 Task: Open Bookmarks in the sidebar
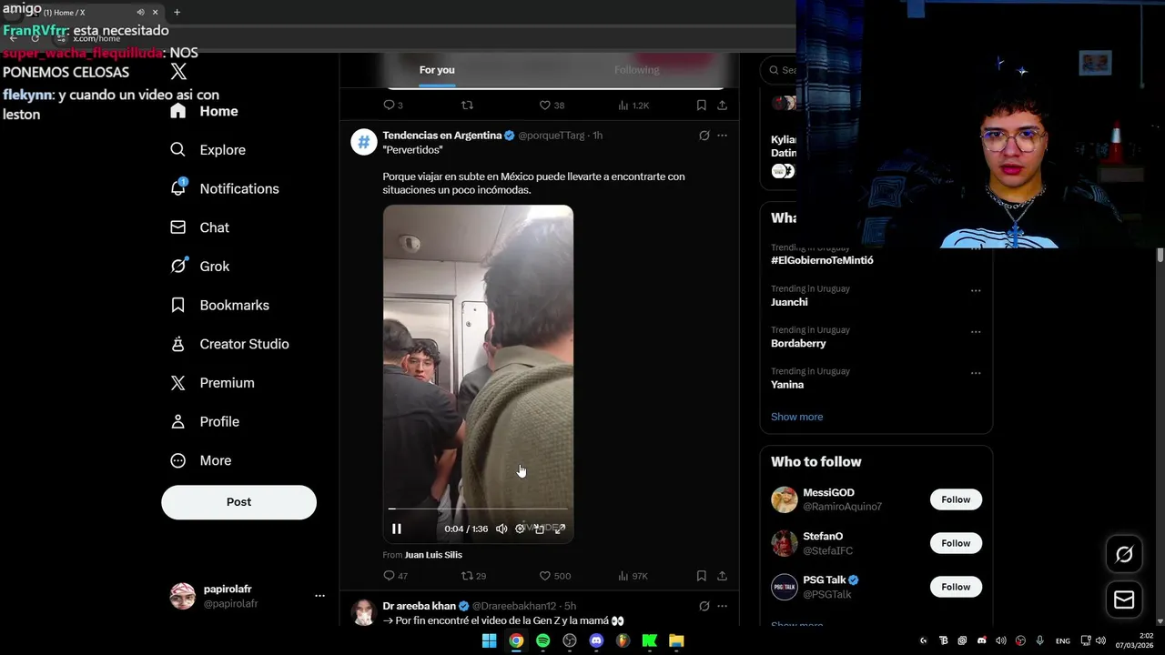pos(220,305)
